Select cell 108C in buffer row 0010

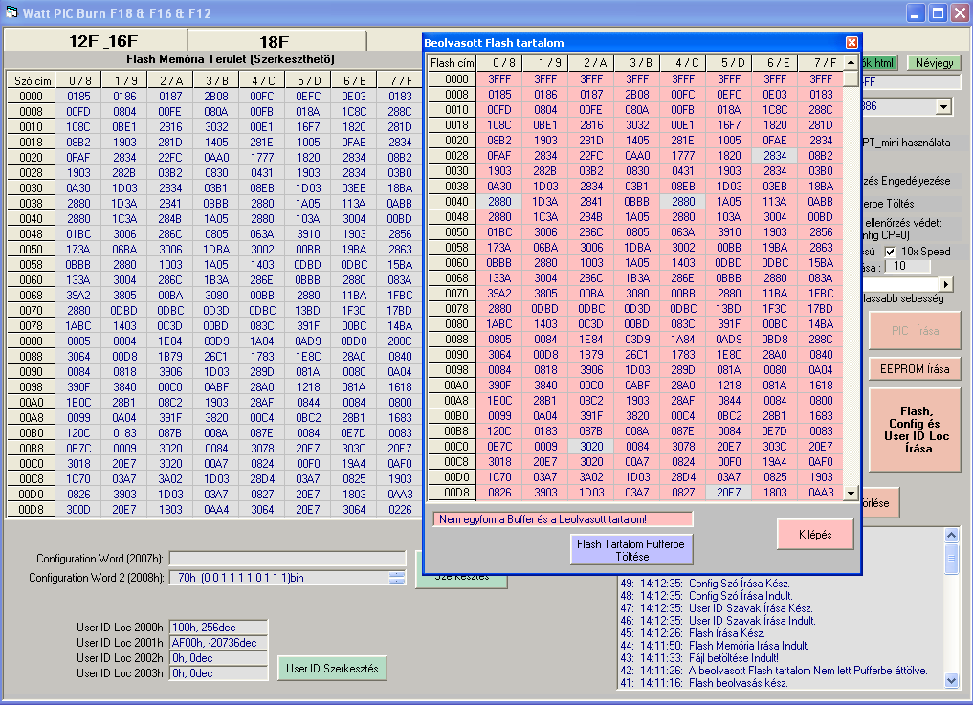tap(78, 126)
